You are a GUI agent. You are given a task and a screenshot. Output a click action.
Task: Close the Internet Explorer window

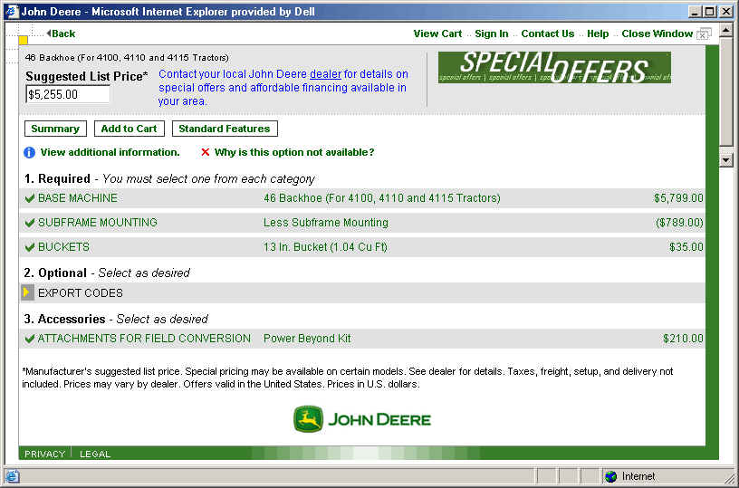725,11
